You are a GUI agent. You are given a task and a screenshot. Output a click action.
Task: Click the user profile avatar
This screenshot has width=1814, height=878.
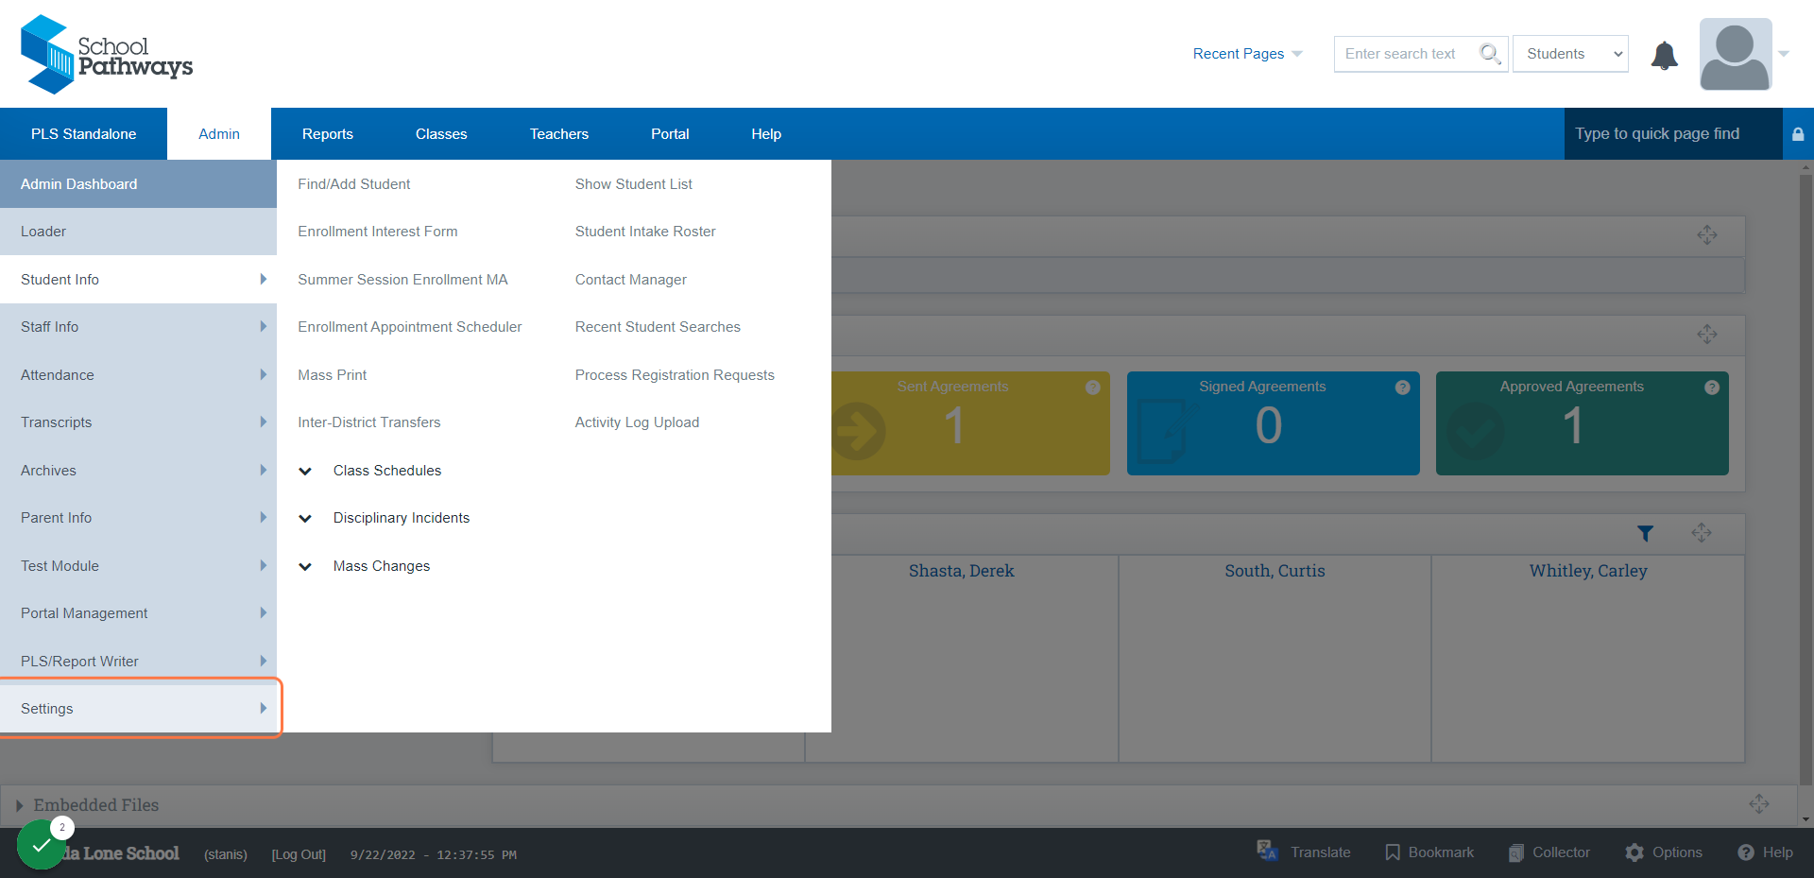coord(1735,54)
